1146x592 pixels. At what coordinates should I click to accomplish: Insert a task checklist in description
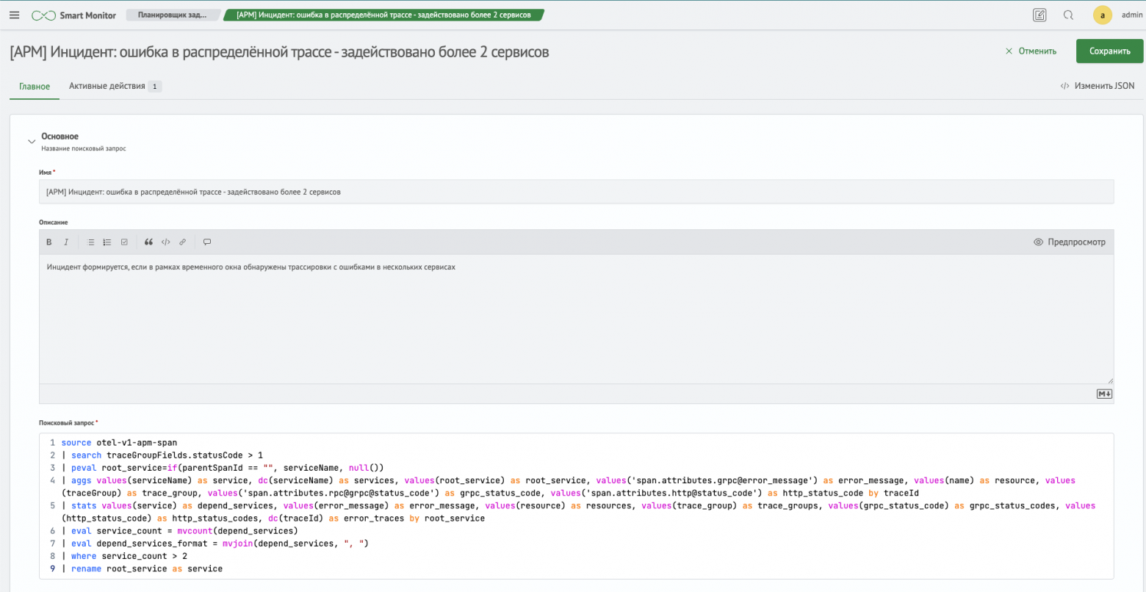pyautogui.click(x=124, y=242)
